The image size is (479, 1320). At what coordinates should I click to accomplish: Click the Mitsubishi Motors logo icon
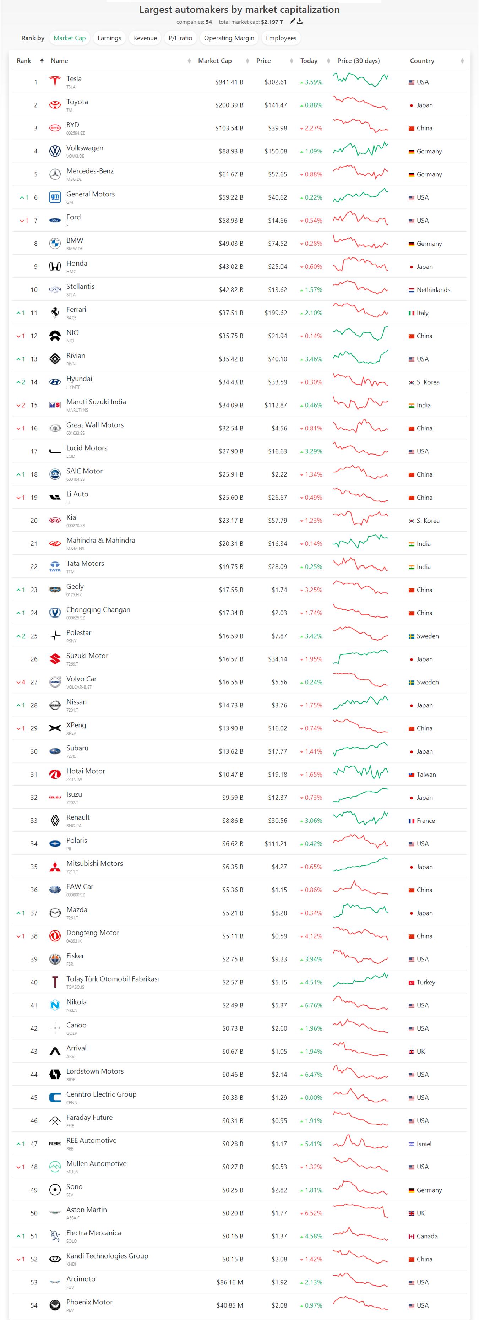coord(55,867)
